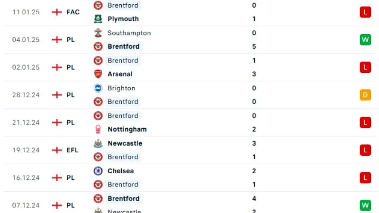Click the green W badge for Southampton match
Screen dimensions: 379x213
click(x=365, y=40)
